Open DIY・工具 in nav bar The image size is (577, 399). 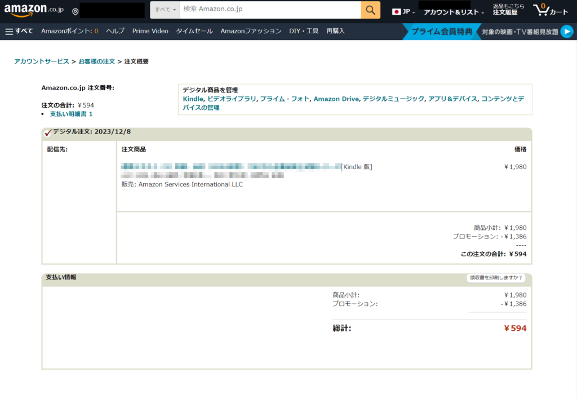304,32
